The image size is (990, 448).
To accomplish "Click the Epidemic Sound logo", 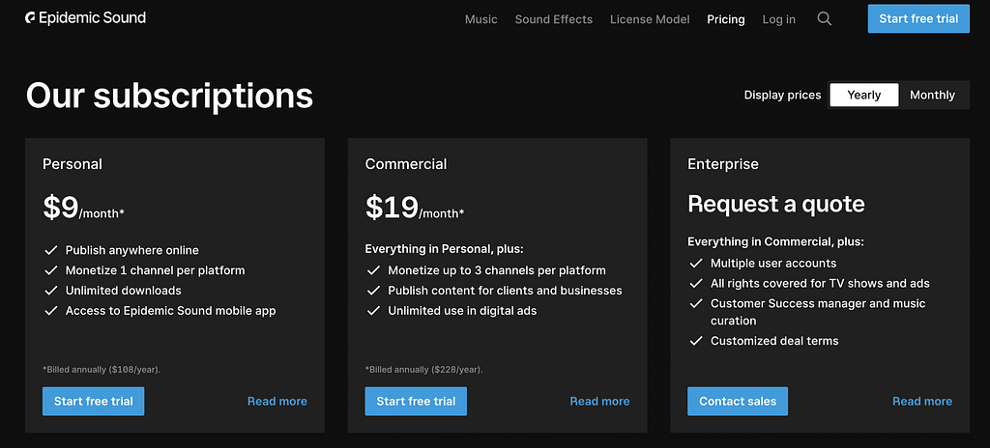I will pyautogui.click(x=85, y=18).
